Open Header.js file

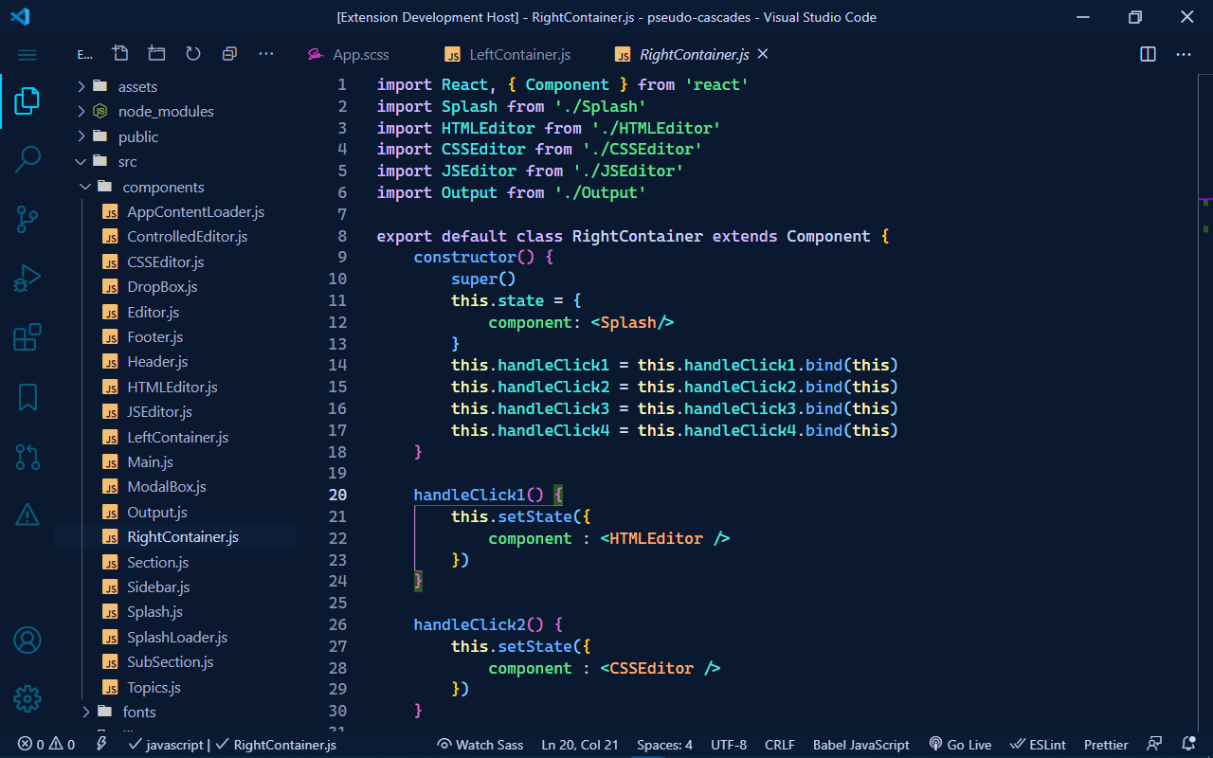point(157,362)
